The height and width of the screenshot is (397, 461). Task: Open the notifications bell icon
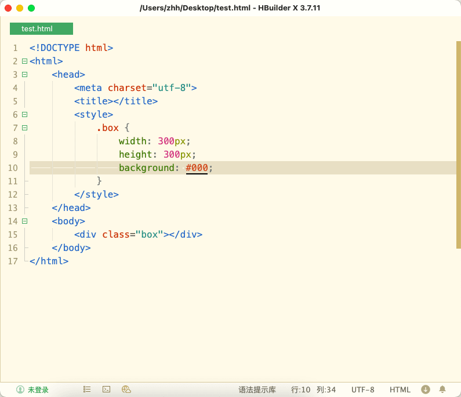[x=442, y=389]
